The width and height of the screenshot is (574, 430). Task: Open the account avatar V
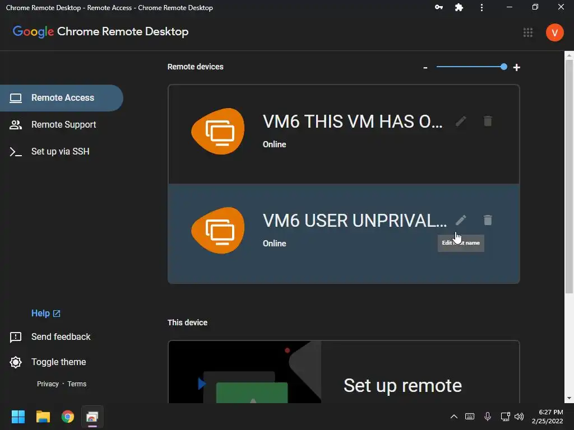pyautogui.click(x=554, y=32)
